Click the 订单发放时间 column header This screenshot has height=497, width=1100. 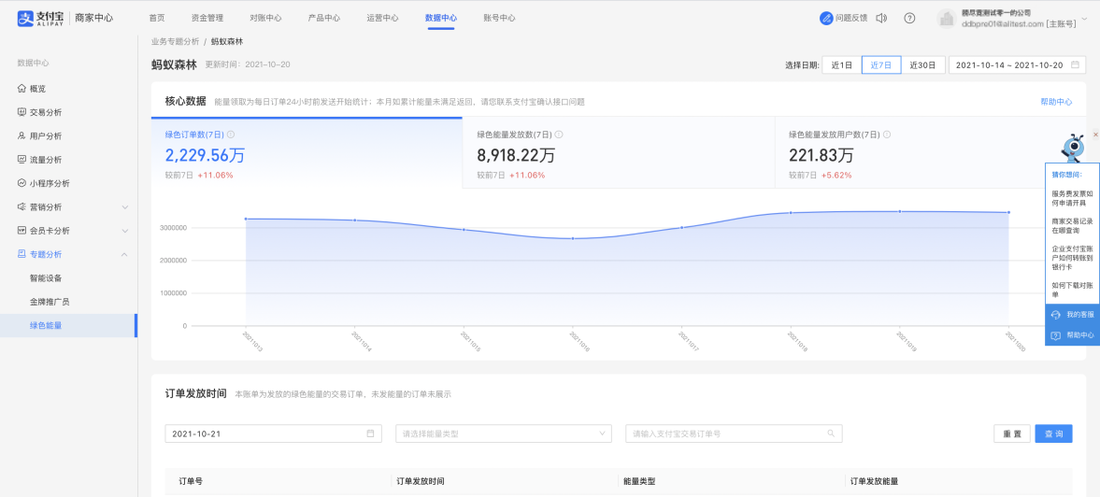coord(421,481)
